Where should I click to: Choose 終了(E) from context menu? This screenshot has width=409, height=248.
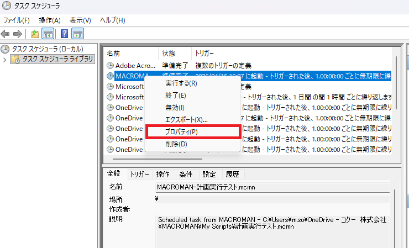coord(192,96)
